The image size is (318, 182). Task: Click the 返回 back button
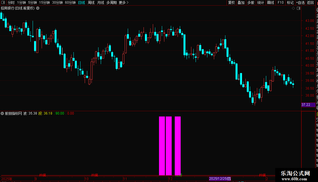click(310, 3)
